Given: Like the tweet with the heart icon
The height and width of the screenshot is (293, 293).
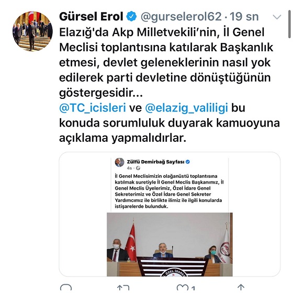Looking at the screenshot, I should [x=183, y=288].
